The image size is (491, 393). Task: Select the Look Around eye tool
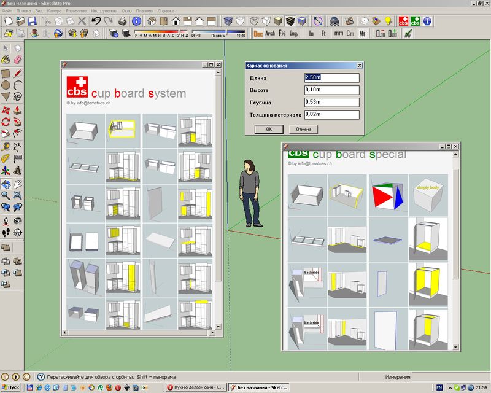18,221
